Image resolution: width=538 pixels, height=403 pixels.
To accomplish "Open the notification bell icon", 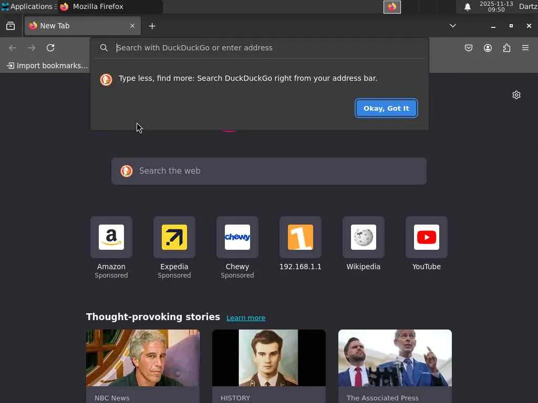I will 467,7.
